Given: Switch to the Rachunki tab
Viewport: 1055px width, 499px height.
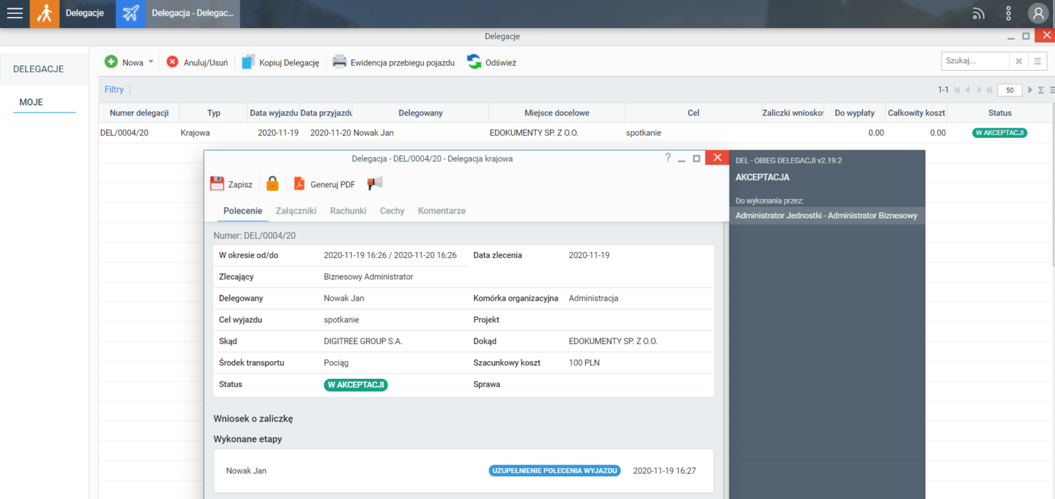Looking at the screenshot, I should pyautogui.click(x=348, y=211).
